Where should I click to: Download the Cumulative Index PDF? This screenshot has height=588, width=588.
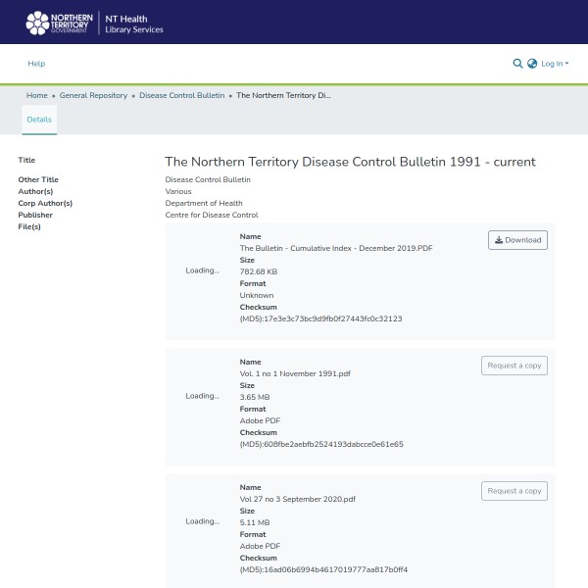point(517,240)
